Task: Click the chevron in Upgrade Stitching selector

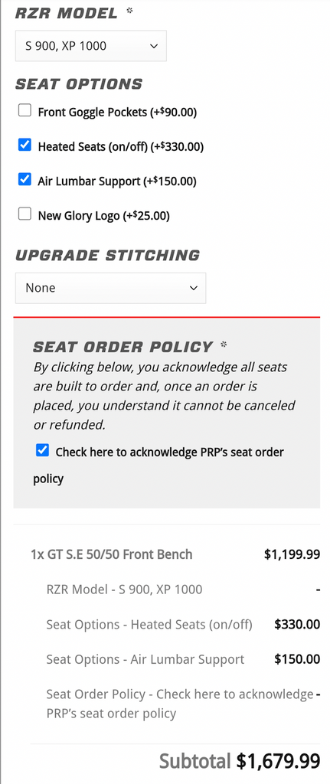Action: pyautogui.click(x=193, y=289)
